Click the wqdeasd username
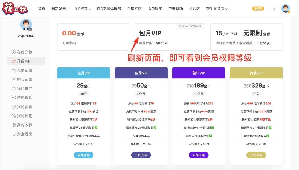This screenshot has height=170, width=299. pos(26,35)
